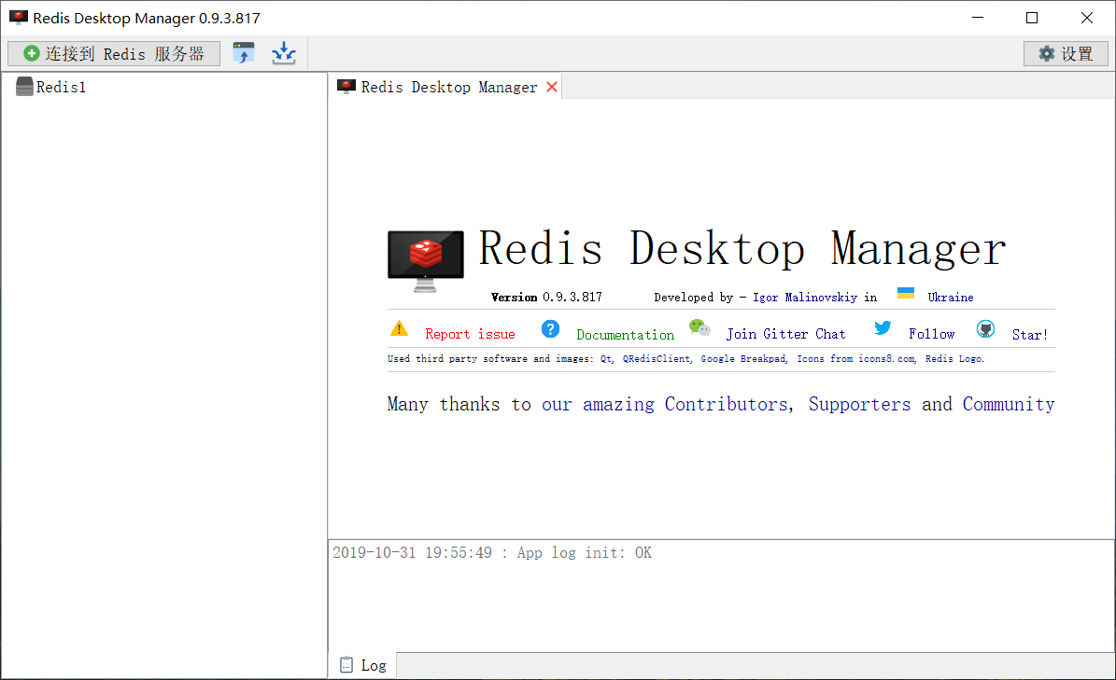
Task: Click the app icon in title bar
Action: [19, 18]
